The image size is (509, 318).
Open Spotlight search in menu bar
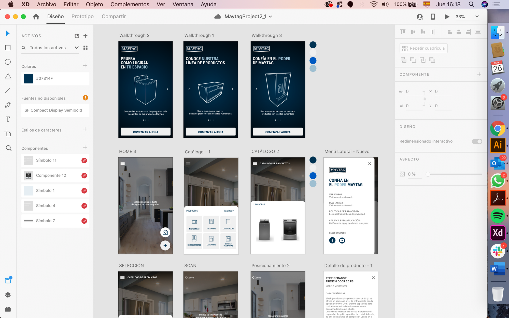coord(471,4)
